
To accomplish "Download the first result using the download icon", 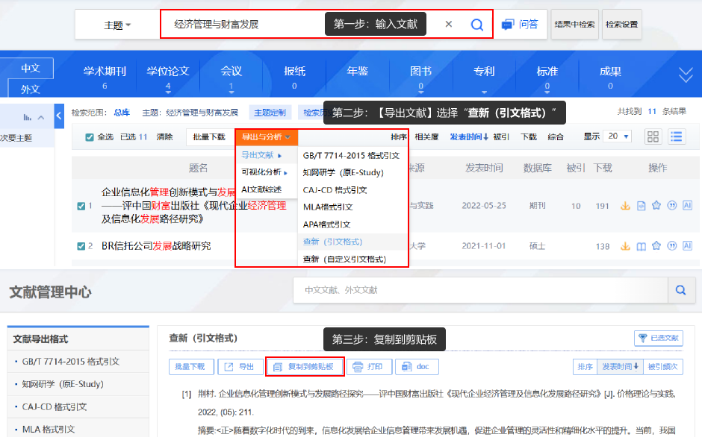I will (x=625, y=206).
